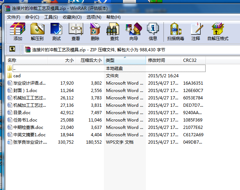Sort by the 类型 column header
This screenshot has width=240, height=190.
coord(125,60)
